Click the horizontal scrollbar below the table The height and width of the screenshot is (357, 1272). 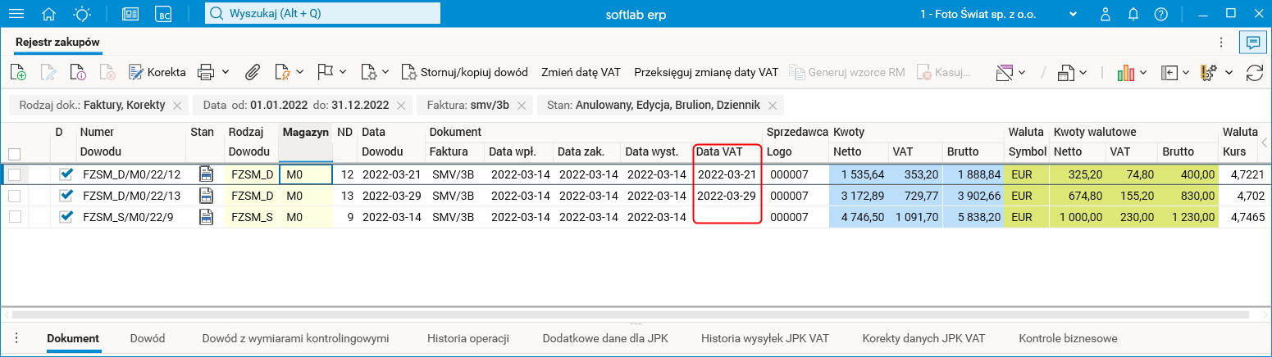(631, 314)
